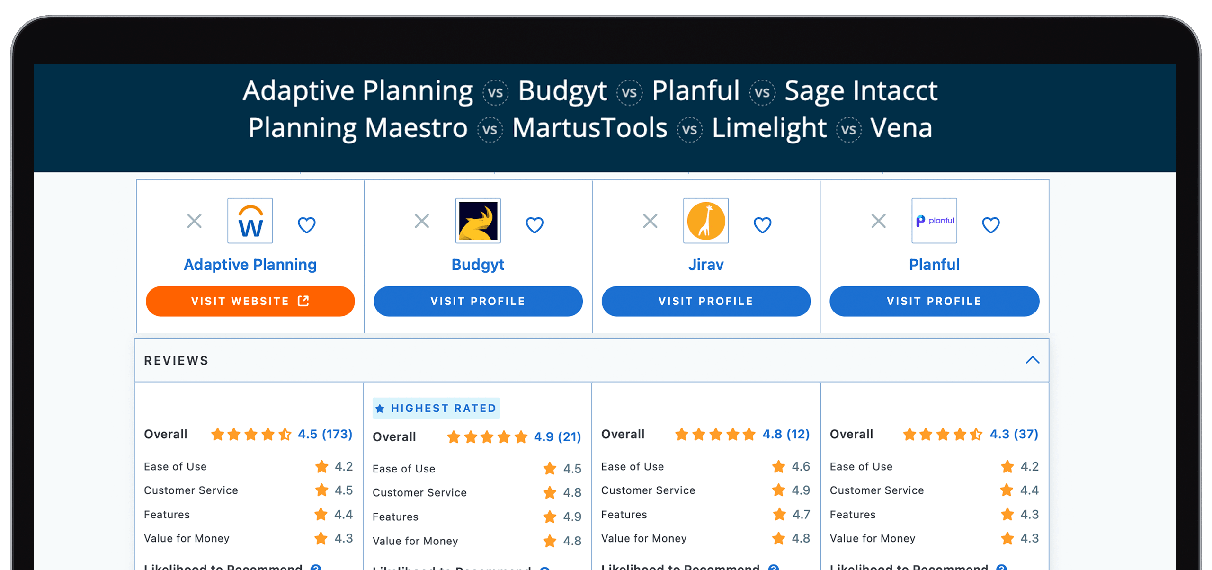Click the Planful product name
This screenshot has height=570, width=1212.
pyautogui.click(x=934, y=264)
